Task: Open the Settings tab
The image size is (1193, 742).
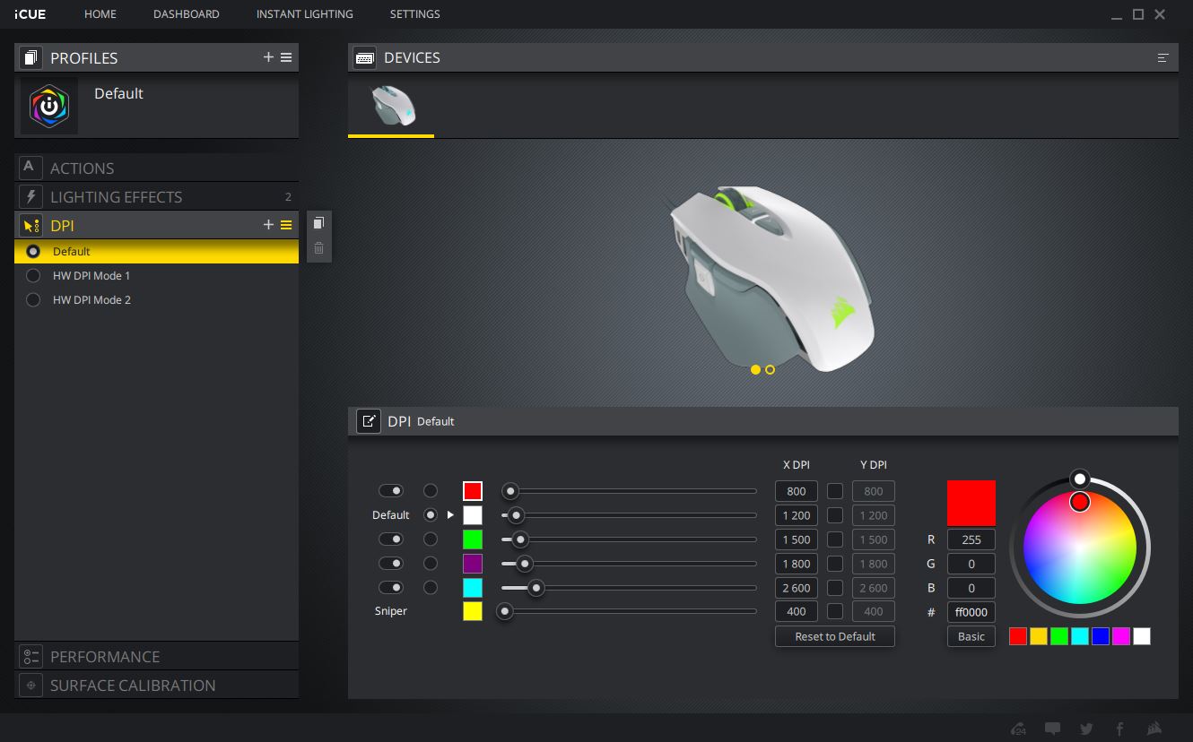Action: click(x=415, y=14)
